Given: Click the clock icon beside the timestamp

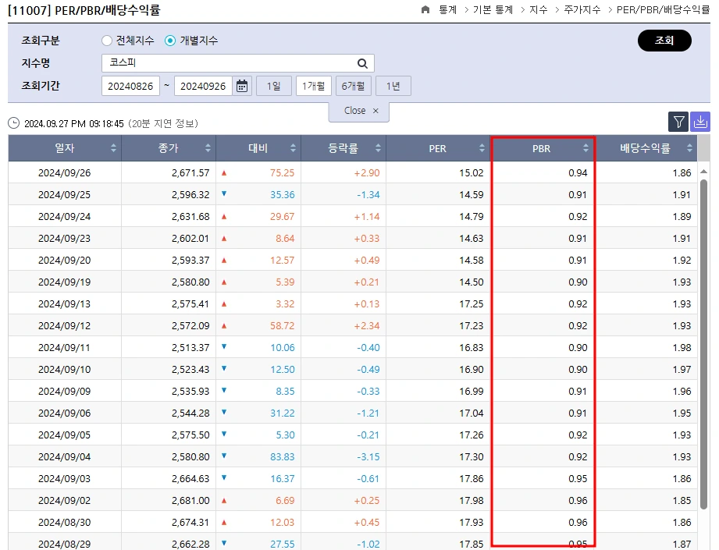Looking at the screenshot, I should (x=12, y=122).
